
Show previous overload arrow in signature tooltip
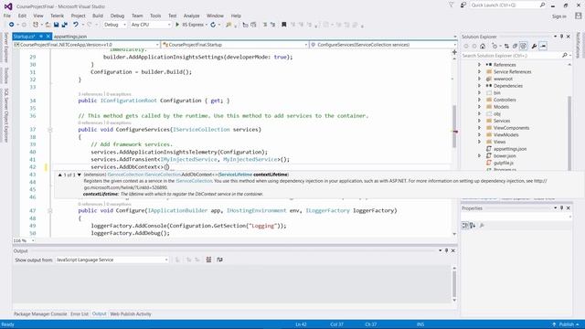tap(59, 175)
